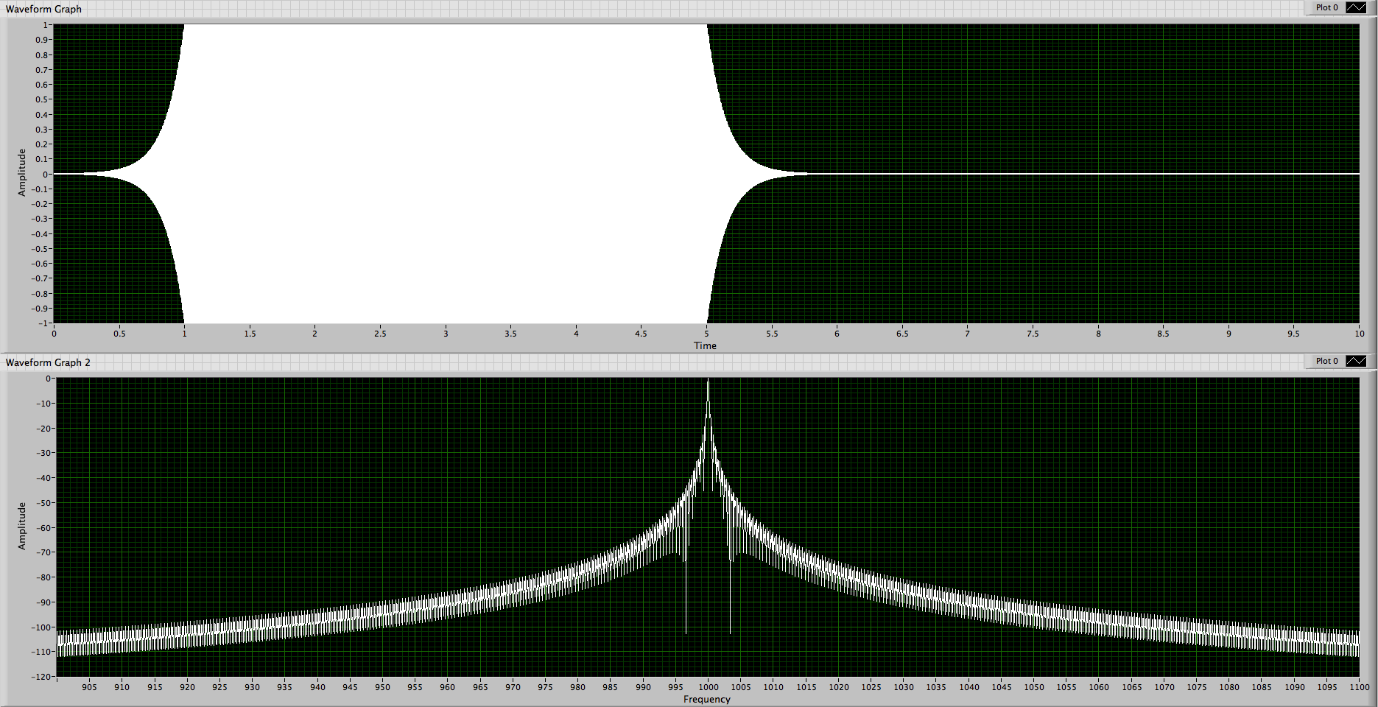Click the Plot 0 line-style icon in Waveform Graph 2

[1356, 361]
